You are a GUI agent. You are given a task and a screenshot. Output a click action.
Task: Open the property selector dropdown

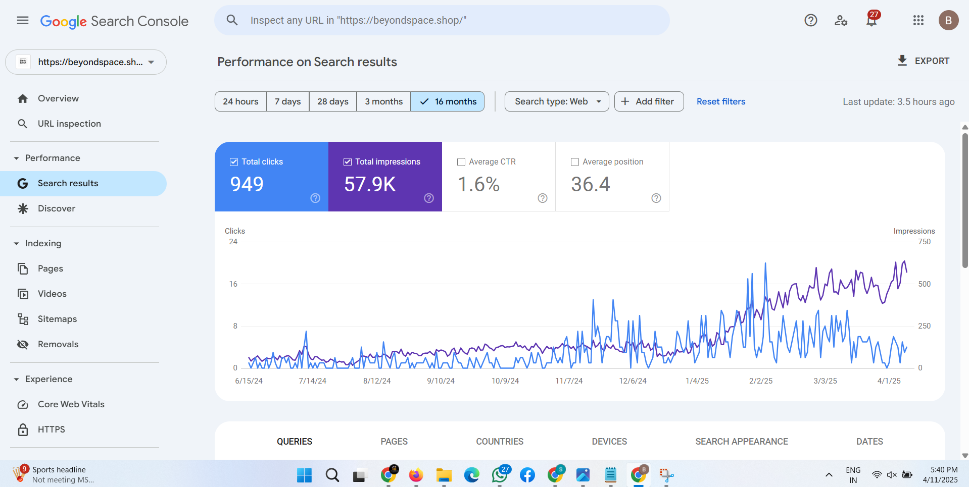tap(86, 62)
